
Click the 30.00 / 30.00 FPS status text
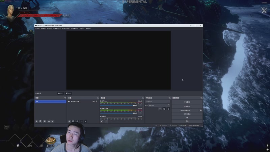pyautogui.click(x=193, y=125)
